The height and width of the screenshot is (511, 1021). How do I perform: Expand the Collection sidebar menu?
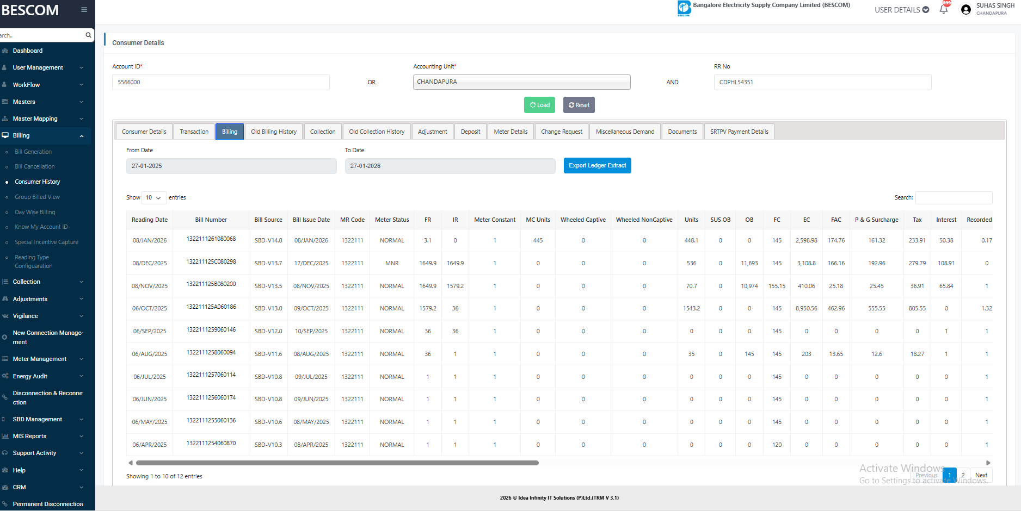coord(27,282)
